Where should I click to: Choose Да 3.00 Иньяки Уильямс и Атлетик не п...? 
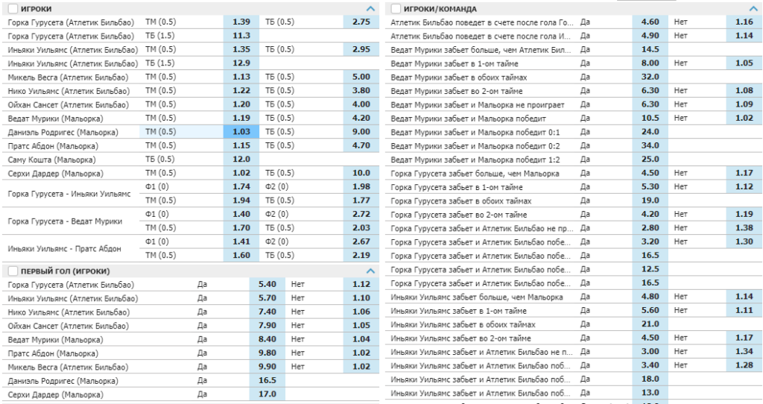click(650, 351)
